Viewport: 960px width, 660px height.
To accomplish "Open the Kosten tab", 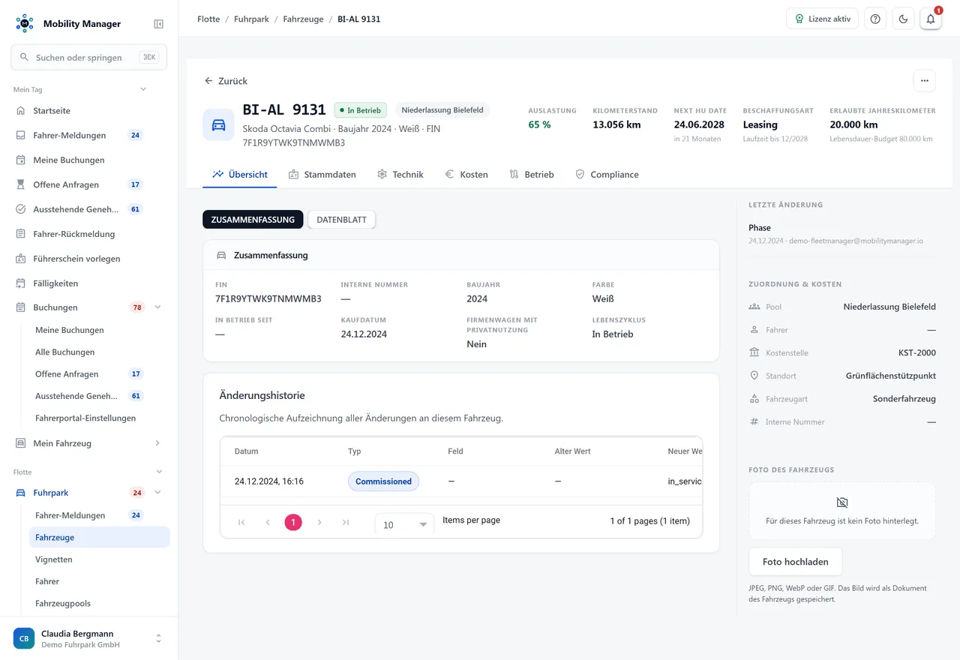I will click(x=466, y=174).
